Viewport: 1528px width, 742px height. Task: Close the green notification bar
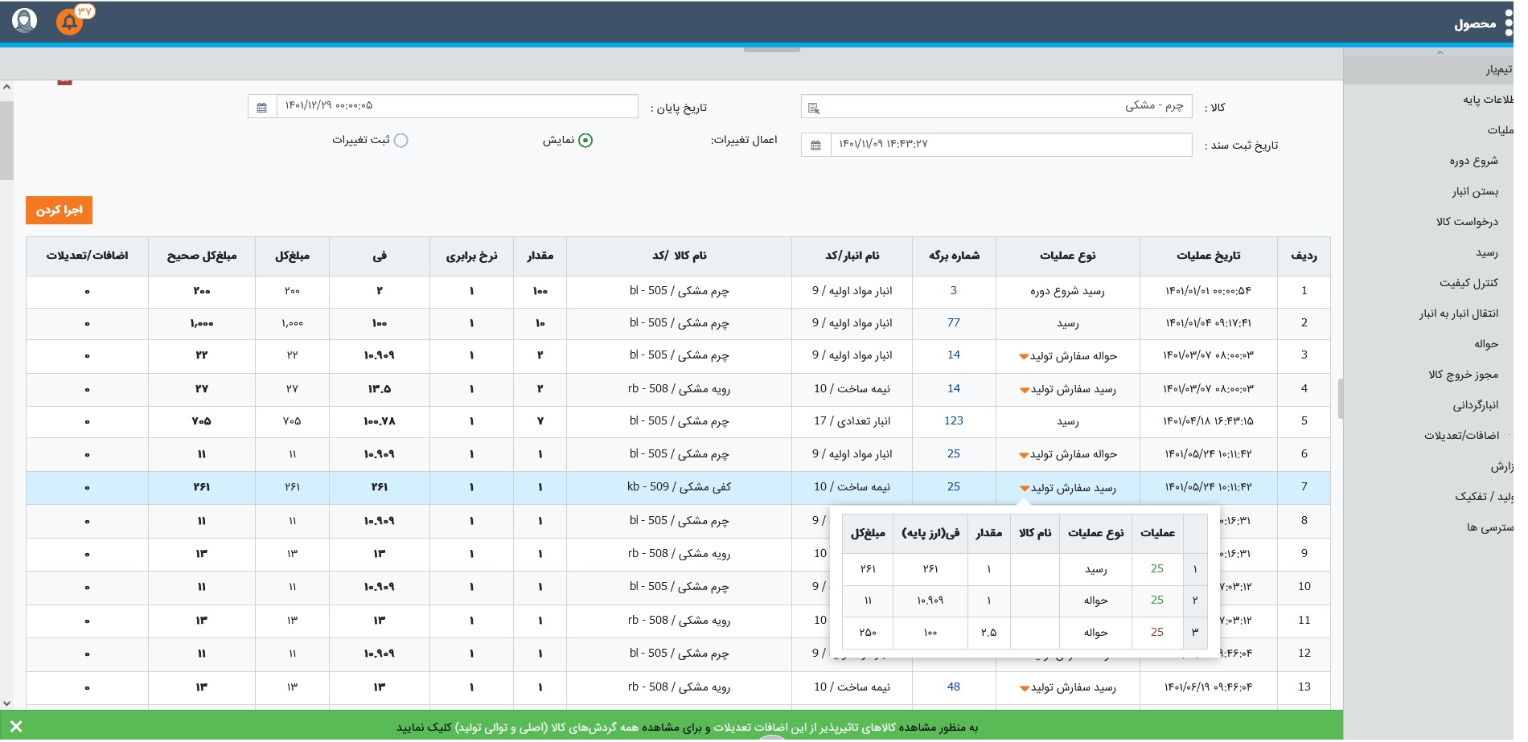click(x=16, y=727)
